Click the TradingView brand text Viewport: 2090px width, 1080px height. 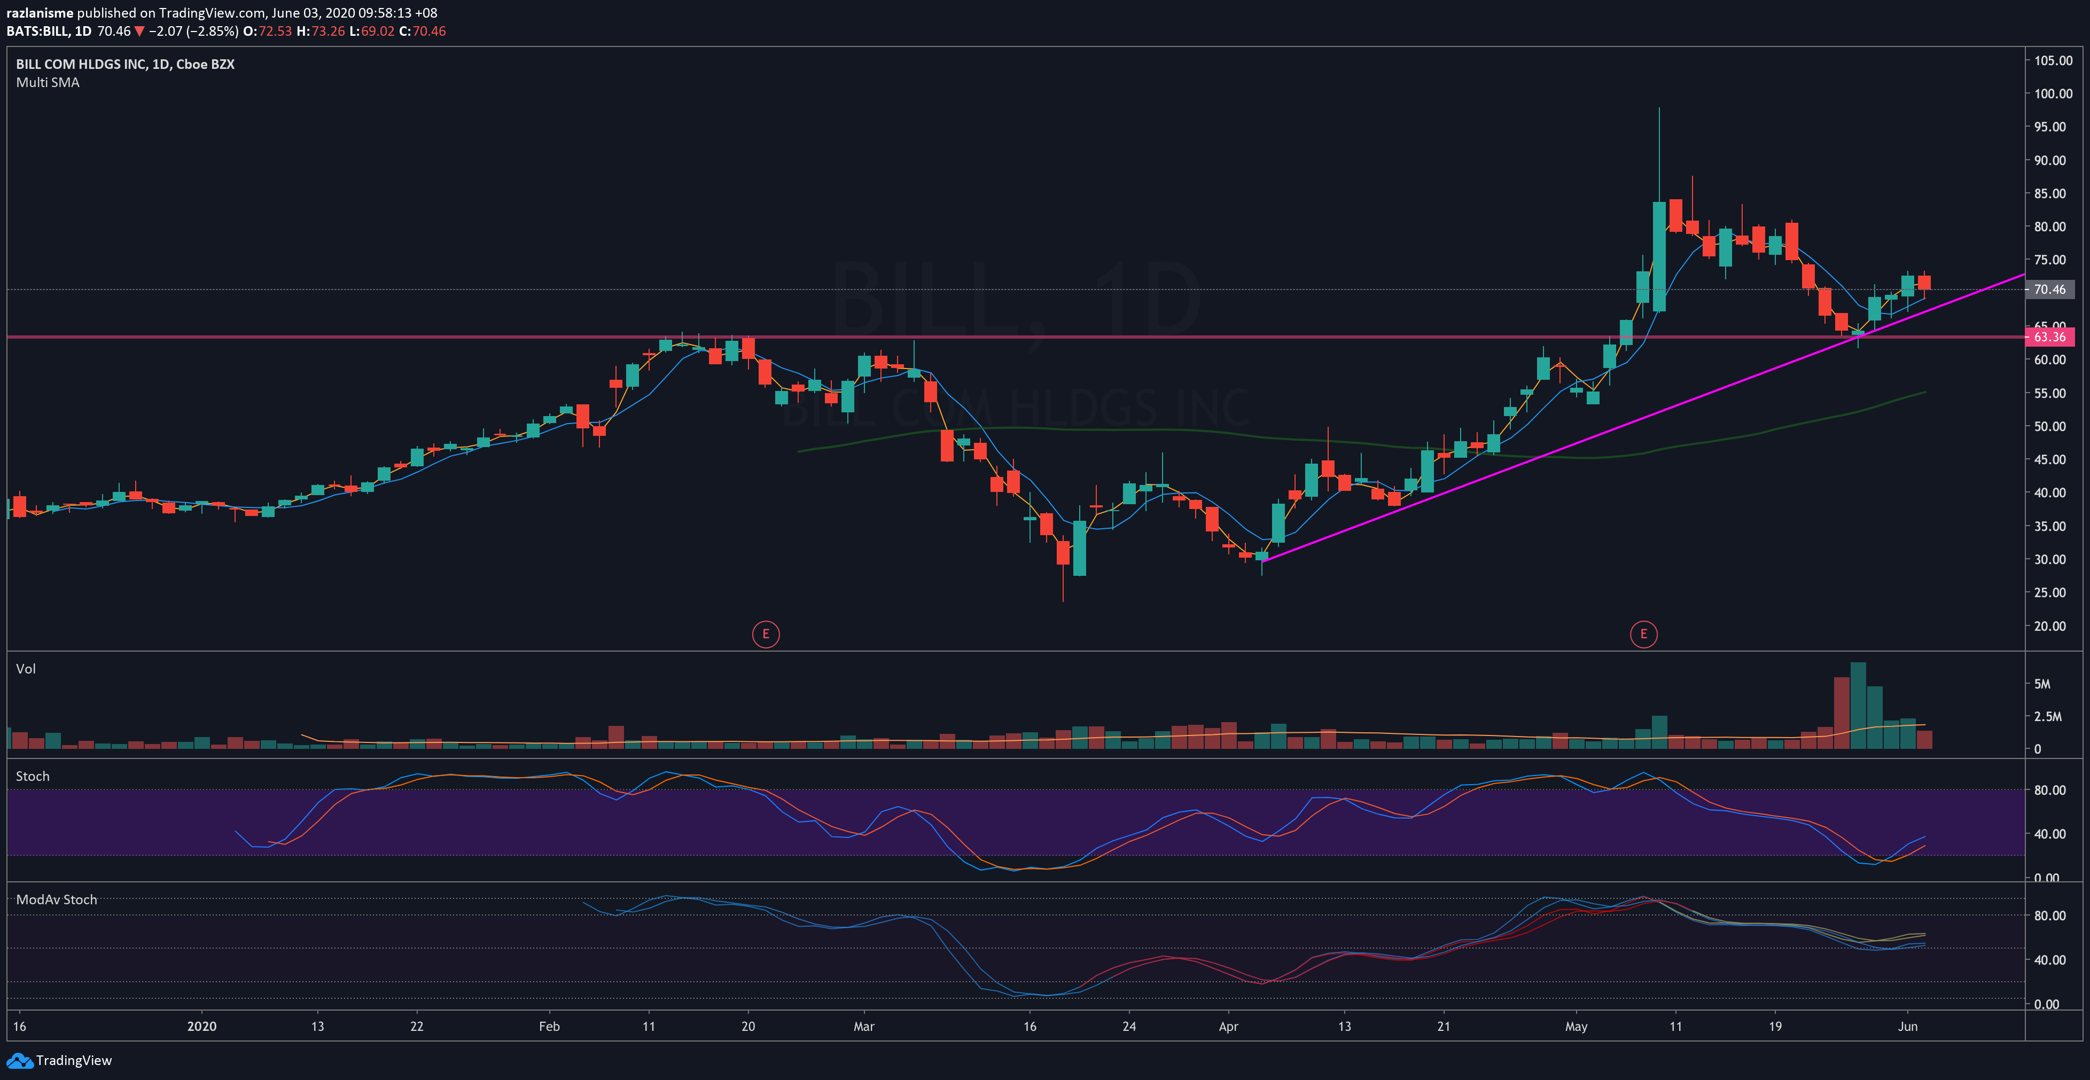click(x=74, y=1061)
